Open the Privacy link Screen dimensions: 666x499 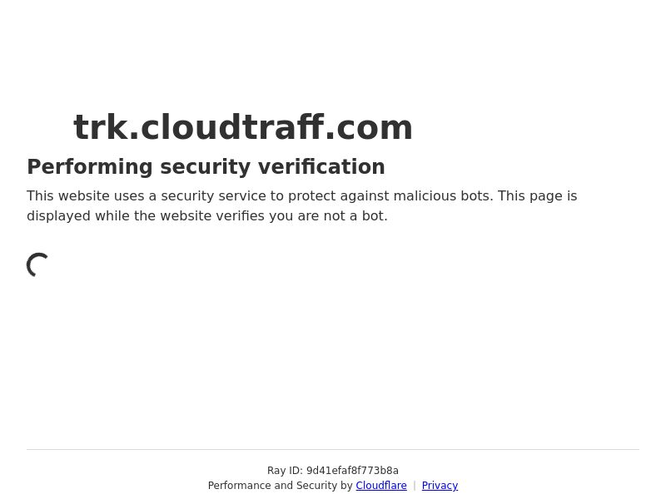pyautogui.click(x=440, y=486)
